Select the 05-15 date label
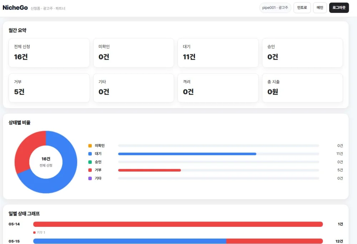 coord(14,241)
